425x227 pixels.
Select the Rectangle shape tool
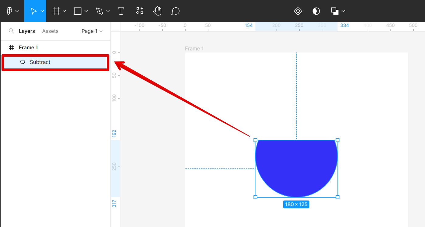tap(78, 11)
